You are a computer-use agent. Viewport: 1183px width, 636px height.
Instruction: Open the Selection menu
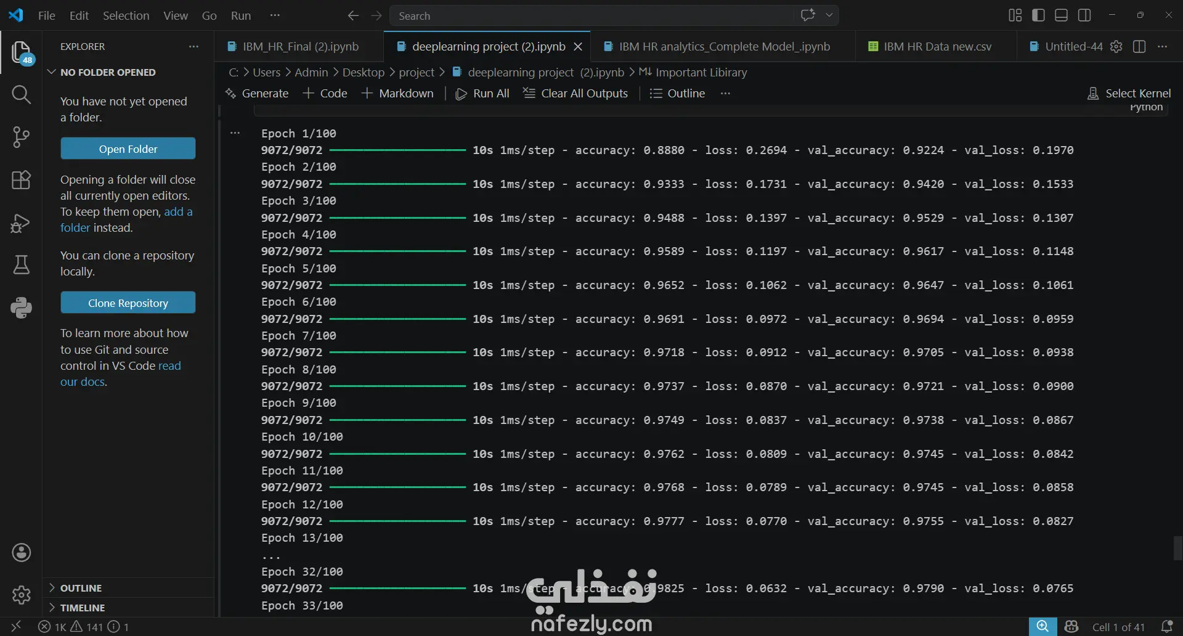[x=126, y=15]
